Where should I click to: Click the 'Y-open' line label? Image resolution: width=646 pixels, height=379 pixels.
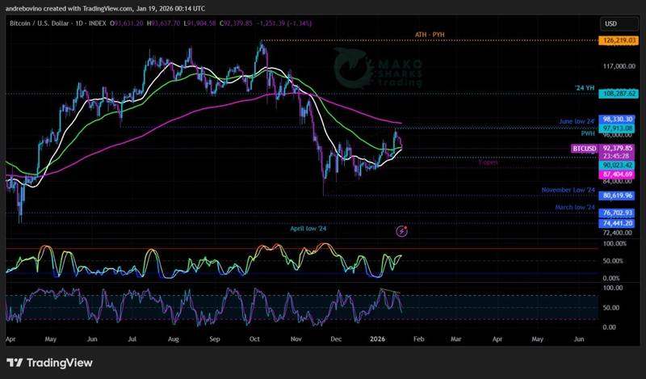pyautogui.click(x=488, y=163)
